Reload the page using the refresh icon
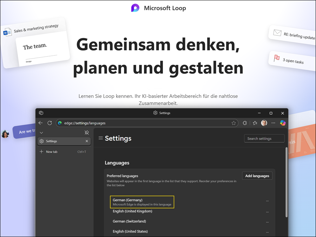The image size is (316, 237). click(x=50, y=123)
